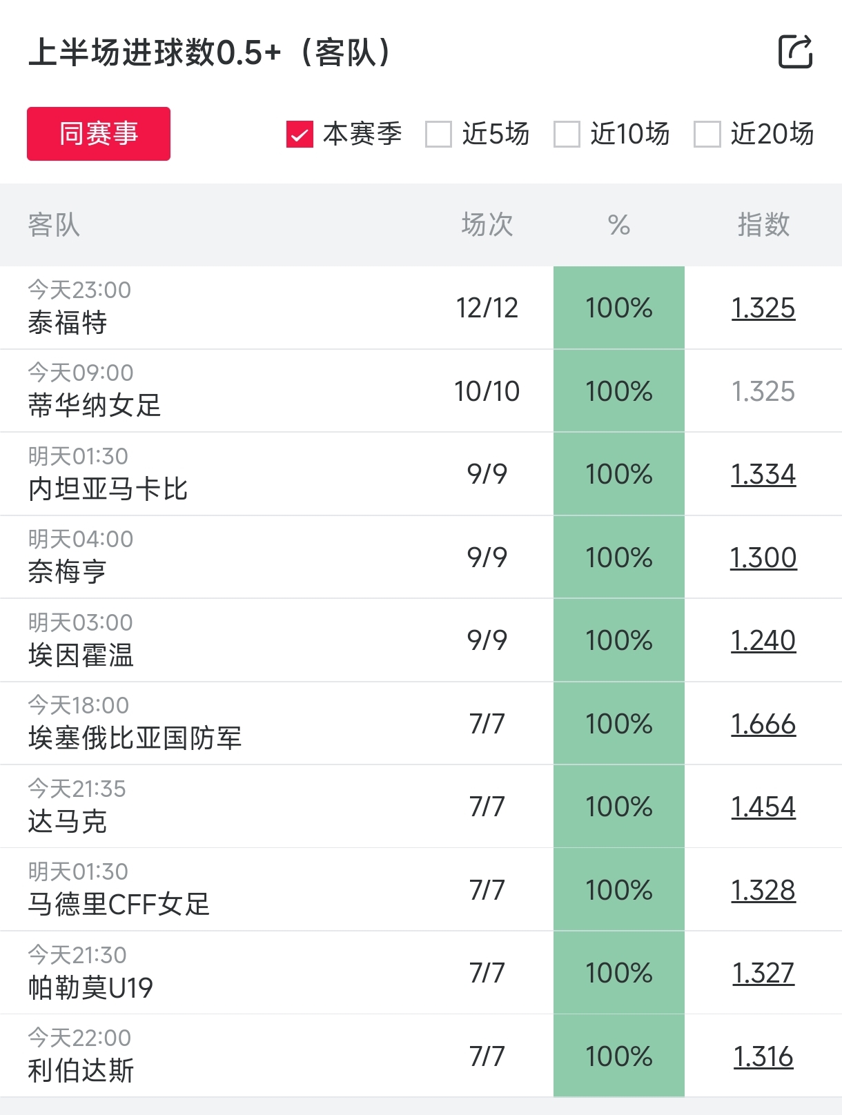Click the % column header
This screenshot has width=842, height=1115.
coord(619,225)
